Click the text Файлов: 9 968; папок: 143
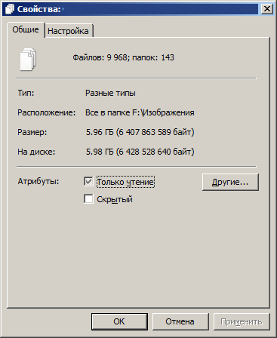 [x=124, y=57]
